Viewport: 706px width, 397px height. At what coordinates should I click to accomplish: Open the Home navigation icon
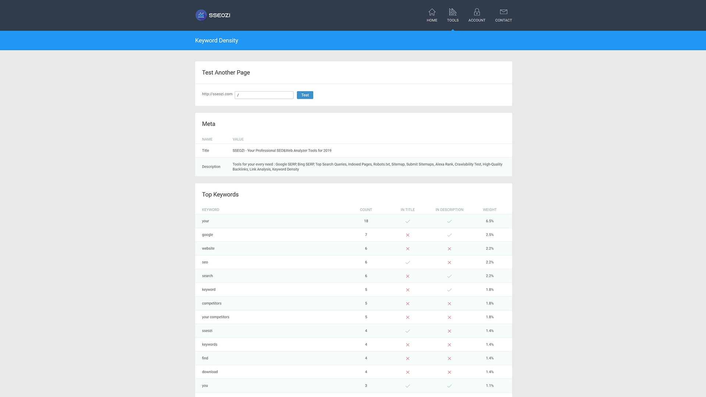[x=432, y=12]
